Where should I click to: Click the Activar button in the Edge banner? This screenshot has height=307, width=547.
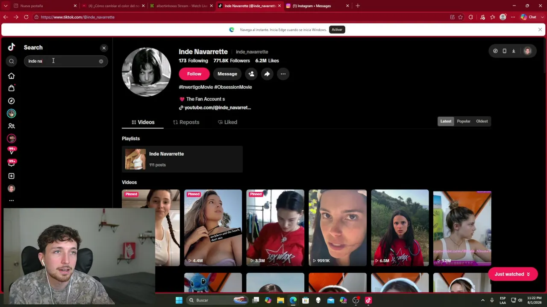click(337, 29)
